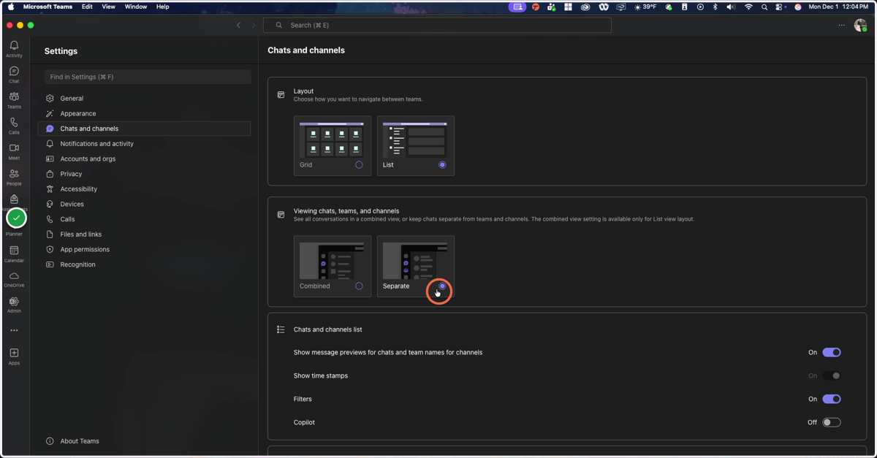Image resolution: width=877 pixels, height=458 pixels.
Task: Open Chats and channels settings
Action: pos(144,129)
